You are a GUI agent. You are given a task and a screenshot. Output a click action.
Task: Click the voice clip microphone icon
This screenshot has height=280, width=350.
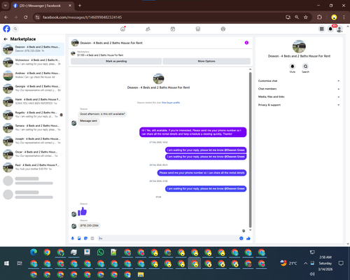[x=73, y=238]
